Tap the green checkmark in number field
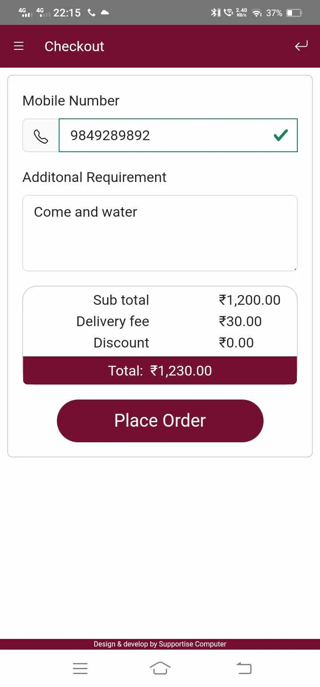Viewport: 320px width, 687px height. (280, 135)
